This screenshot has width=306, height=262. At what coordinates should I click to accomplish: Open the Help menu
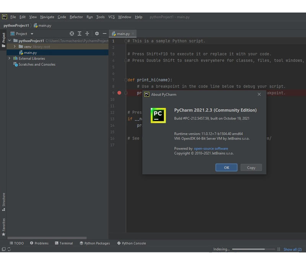pyautogui.click(x=138, y=17)
